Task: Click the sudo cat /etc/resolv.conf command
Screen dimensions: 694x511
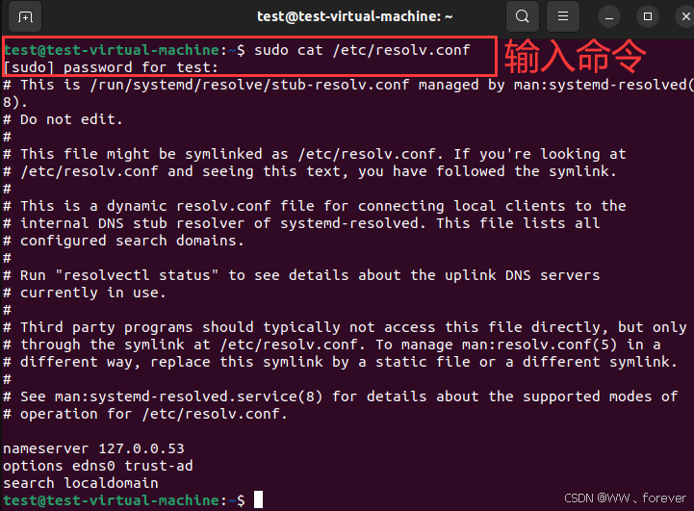Action: 362,50
